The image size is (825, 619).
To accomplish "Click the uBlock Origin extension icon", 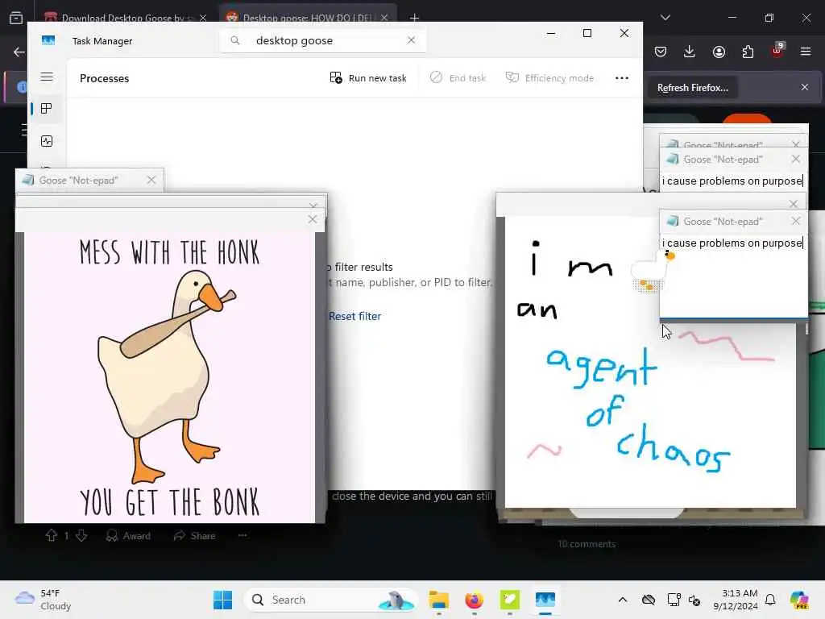I will (777, 51).
